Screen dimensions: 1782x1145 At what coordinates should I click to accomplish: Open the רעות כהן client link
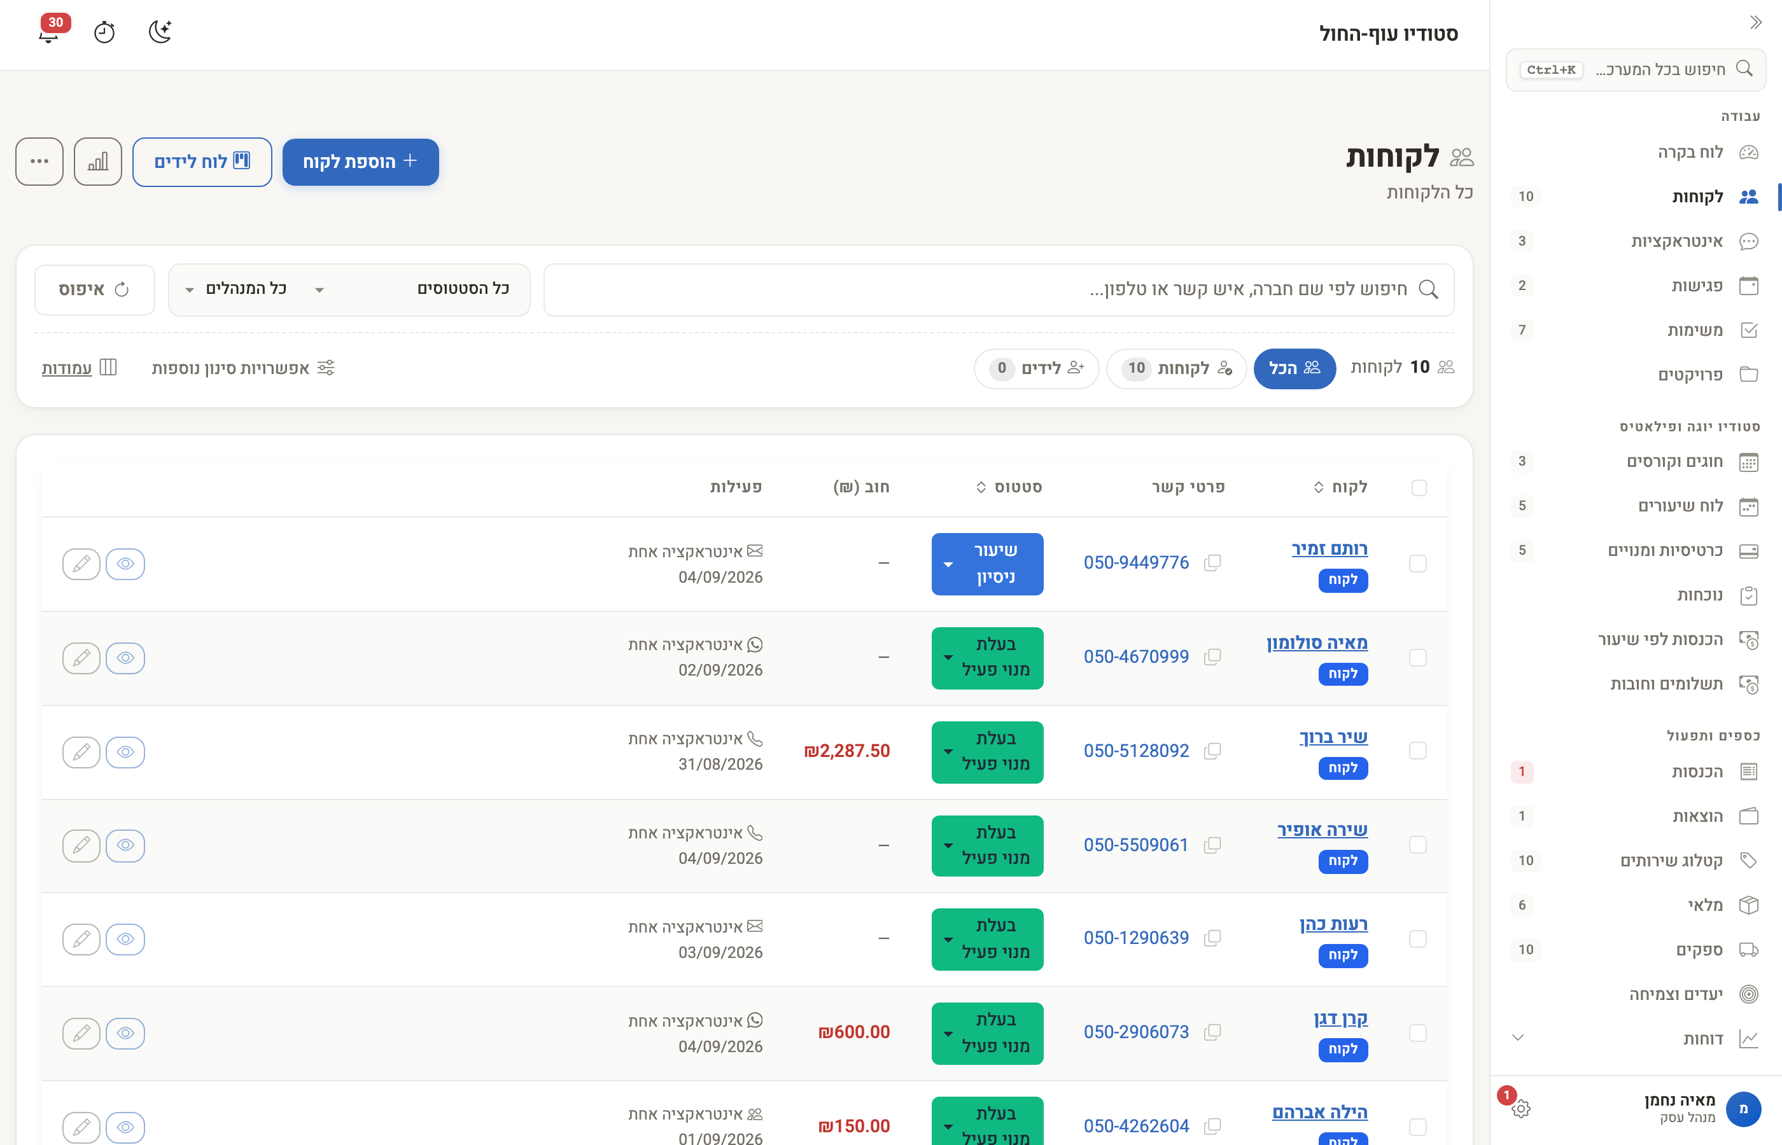[x=1333, y=924]
